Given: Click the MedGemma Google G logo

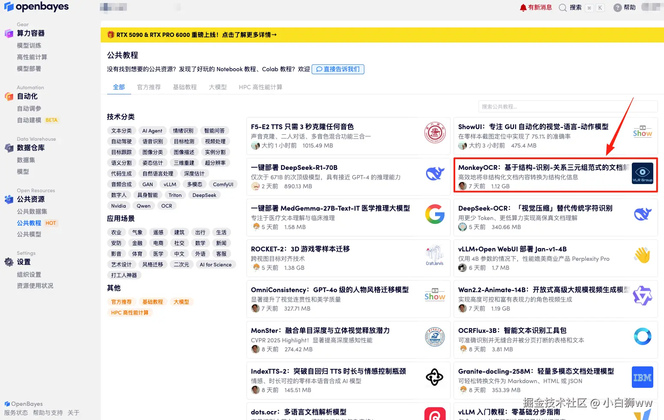Looking at the screenshot, I should pyautogui.click(x=435, y=214).
